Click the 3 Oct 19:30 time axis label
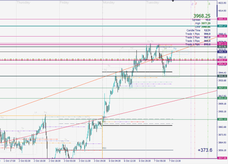Viewport: 228px width, 164px height. point(100,161)
